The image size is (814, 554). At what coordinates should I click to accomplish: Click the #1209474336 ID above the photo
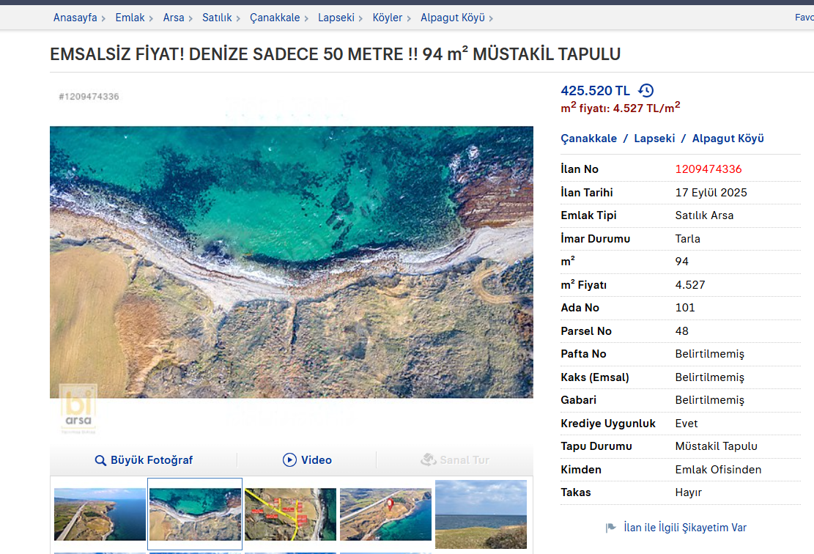(x=89, y=97)
